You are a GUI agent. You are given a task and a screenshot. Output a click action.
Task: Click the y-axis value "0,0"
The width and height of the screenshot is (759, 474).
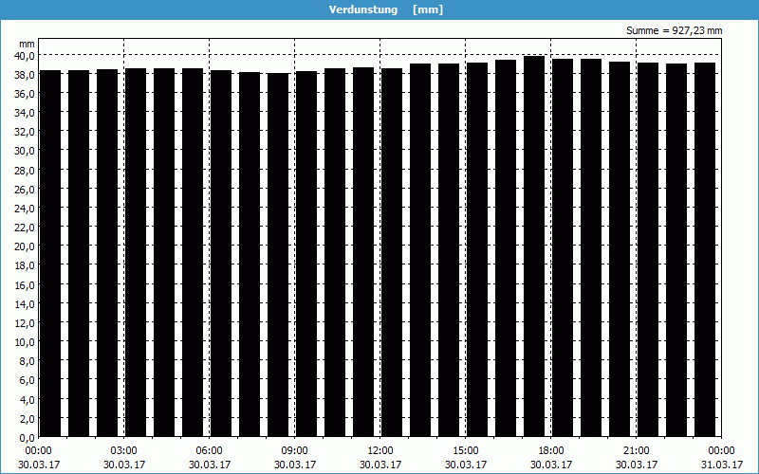(x=27, y=438)
